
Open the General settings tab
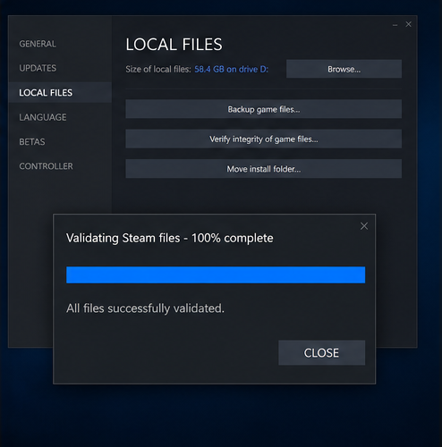38,44
